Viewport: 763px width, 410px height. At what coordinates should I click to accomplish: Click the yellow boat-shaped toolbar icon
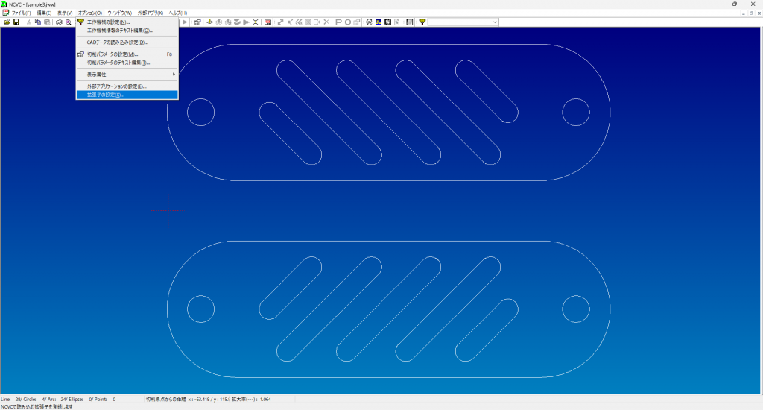(209, 22)
